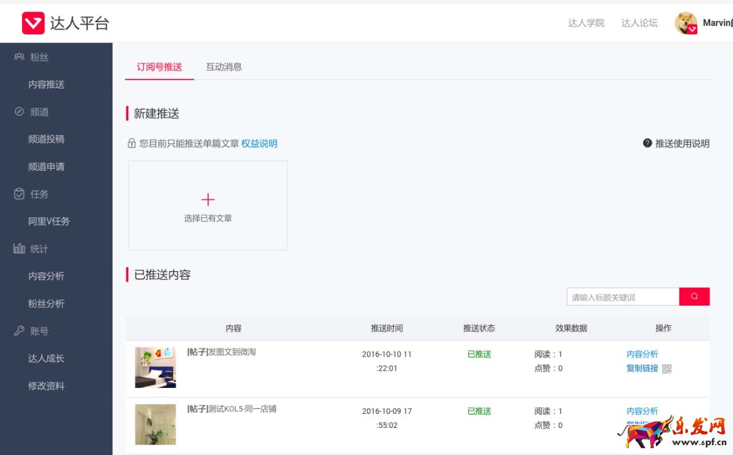Click 复制链接 for the first pushed post
Viewport: 733px width, 455px height.
tap(642, 368)
